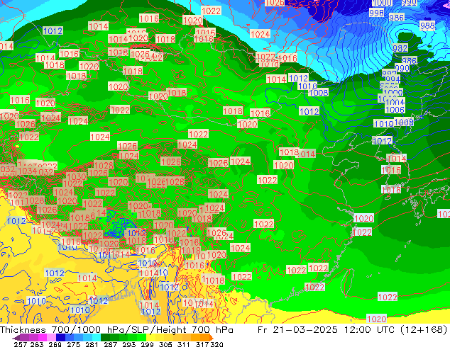Image resolution: width=450 pixels, height=347 pixels.
Task: Click the 1034 high pressure label
Action: [27, 171]
